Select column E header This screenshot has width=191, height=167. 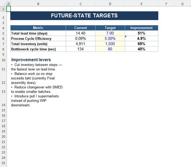141,4
